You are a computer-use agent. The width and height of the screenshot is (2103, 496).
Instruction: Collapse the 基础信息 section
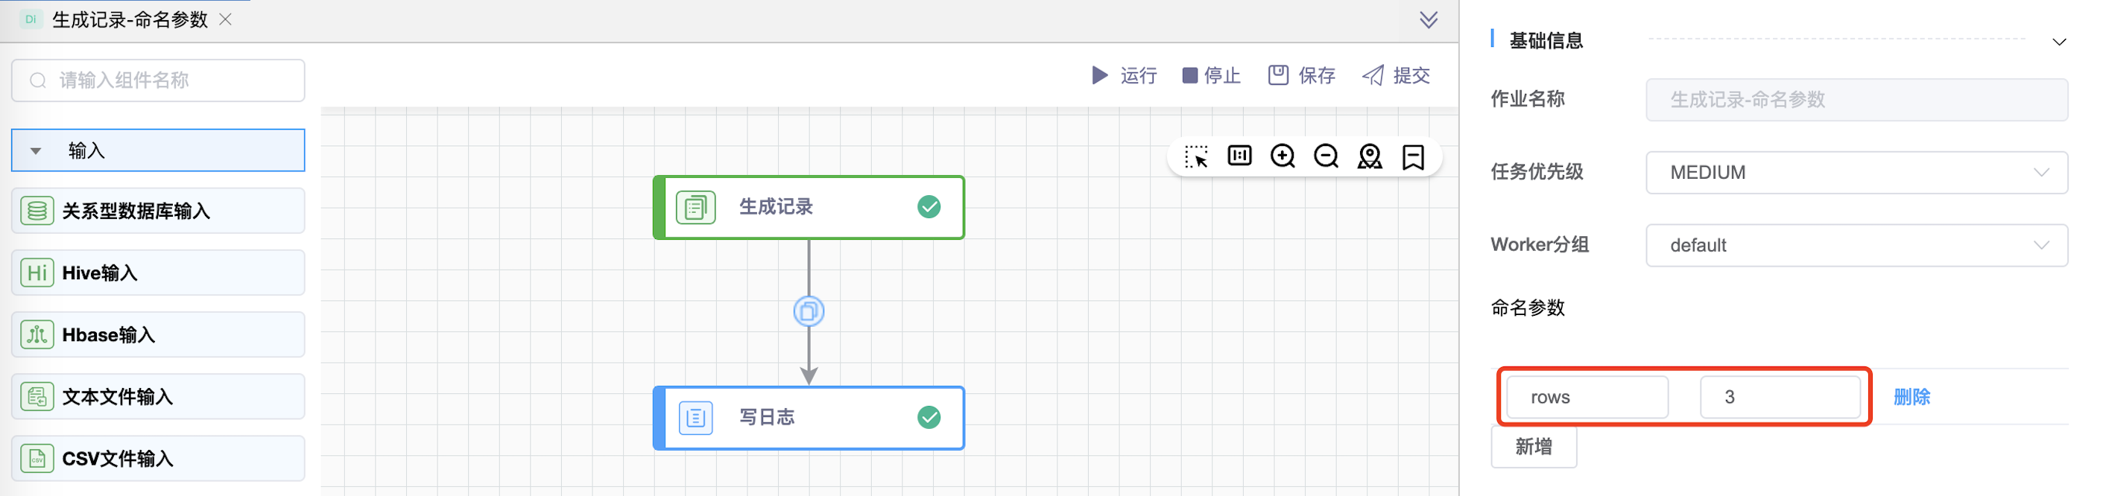pos(2059,42)
